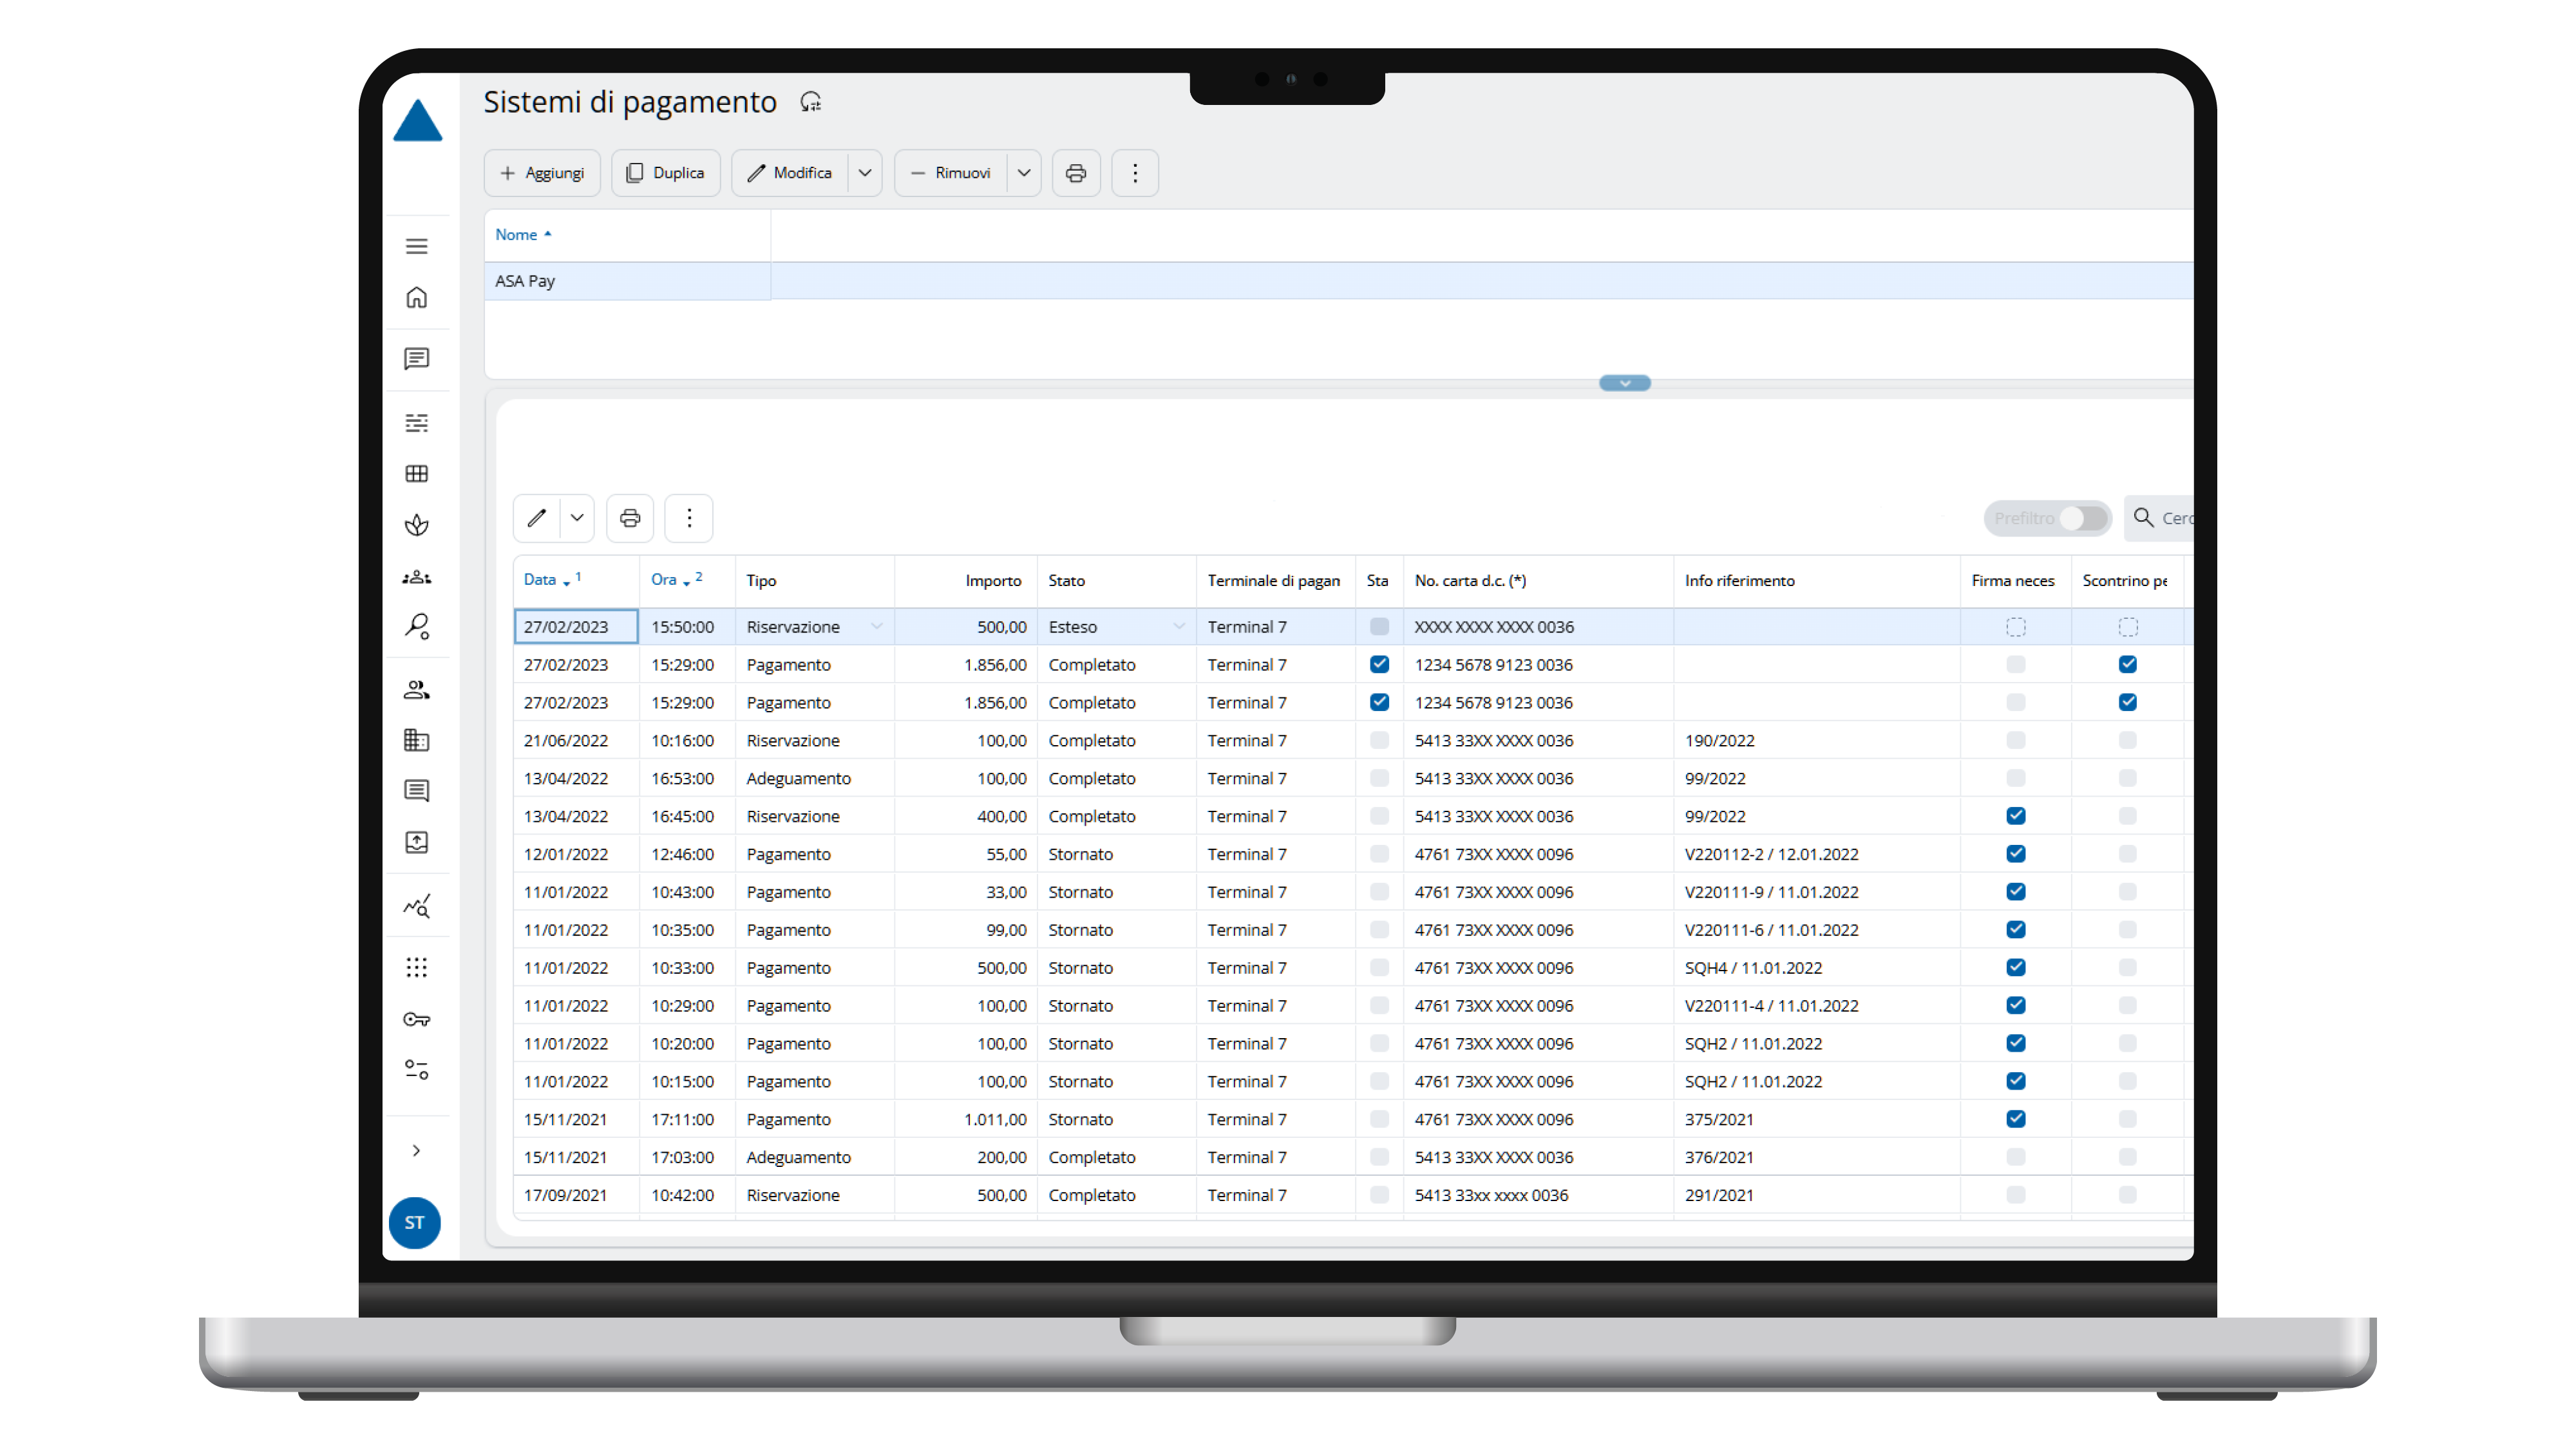Uncheck Sta checkbox for first 1.856,00 Pagamento row
Screen dimensions: 2576x1449
coord(1379,664)
